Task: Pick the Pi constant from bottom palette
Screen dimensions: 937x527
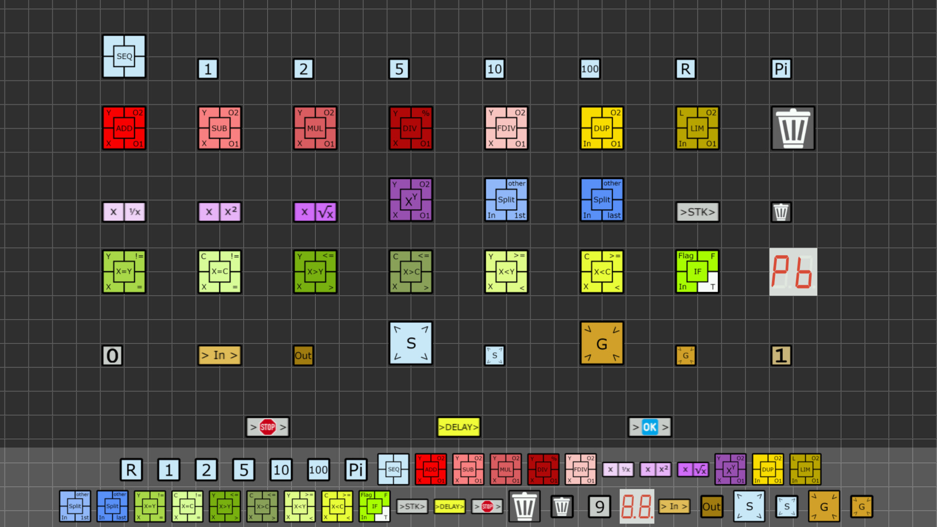Action: click(356, 470)
